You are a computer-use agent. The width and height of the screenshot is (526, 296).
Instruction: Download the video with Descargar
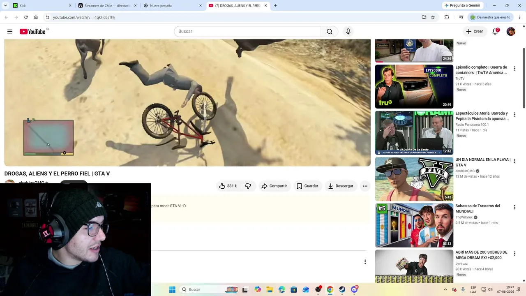341,186
